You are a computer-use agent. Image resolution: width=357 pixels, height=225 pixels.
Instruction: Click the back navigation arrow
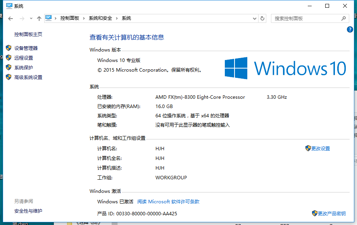(10, 19)
